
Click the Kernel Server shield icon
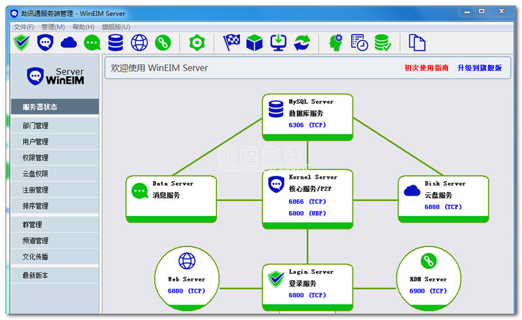coord(276,184)
